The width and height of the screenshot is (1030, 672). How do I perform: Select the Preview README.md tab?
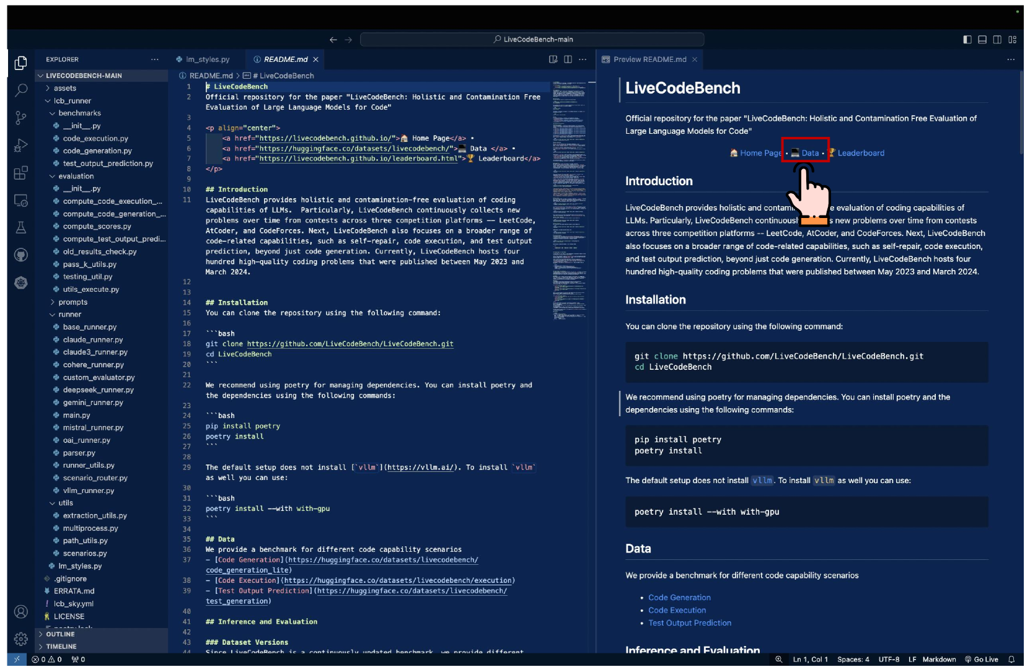coord(649,59)
